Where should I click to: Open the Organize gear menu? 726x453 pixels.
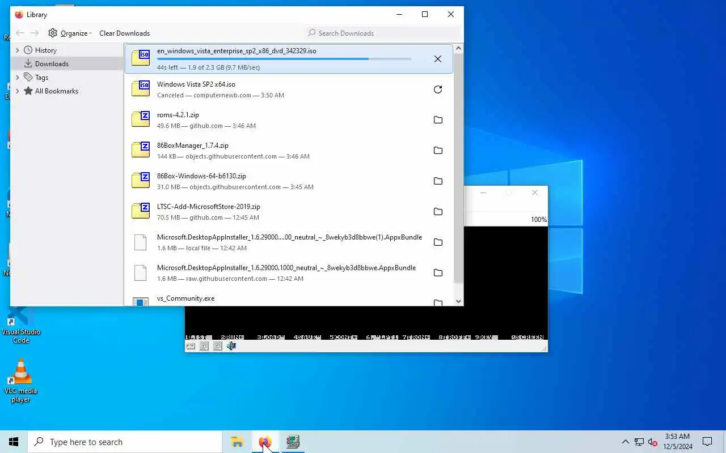pos(70,33)
